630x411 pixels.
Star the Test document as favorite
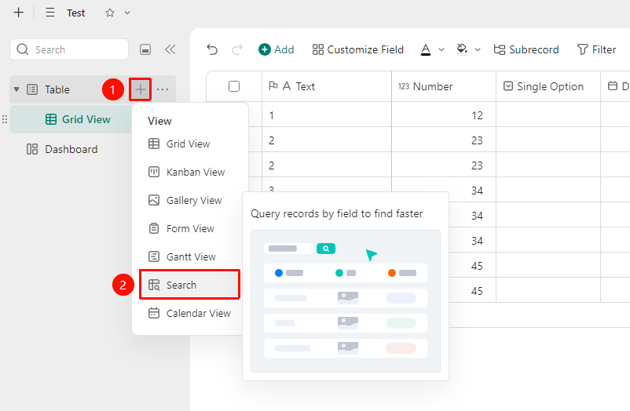point(110,13)
